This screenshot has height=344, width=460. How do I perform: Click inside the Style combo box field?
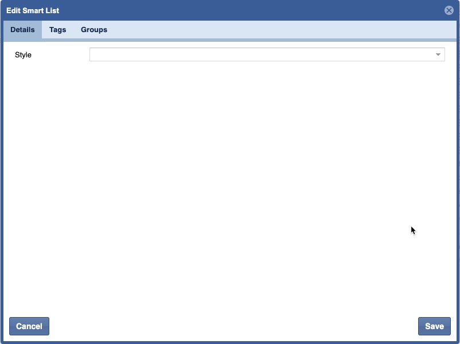258,54
